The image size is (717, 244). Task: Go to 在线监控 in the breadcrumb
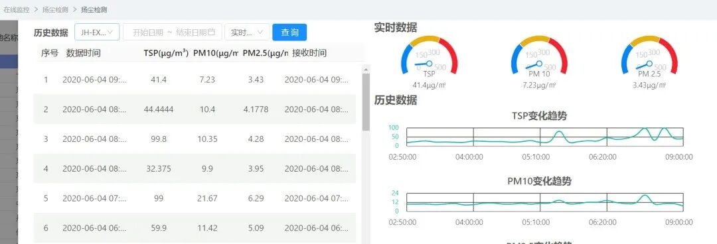click(x=17, y=9)
